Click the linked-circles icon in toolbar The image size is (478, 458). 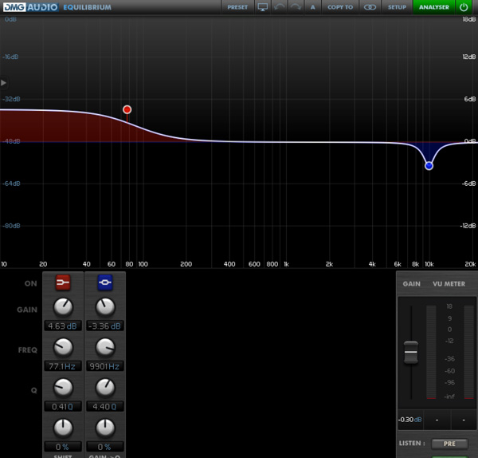(x=369, y=7)
